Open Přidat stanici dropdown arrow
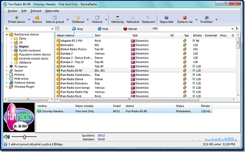The image size is (245, 152). 29,20
